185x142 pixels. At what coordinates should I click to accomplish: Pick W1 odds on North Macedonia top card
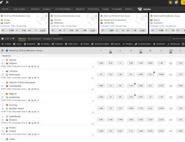click(107, 30)
